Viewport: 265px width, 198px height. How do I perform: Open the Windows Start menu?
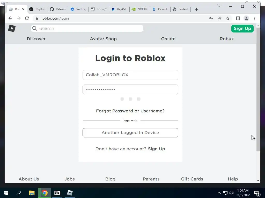coord(6,193)
